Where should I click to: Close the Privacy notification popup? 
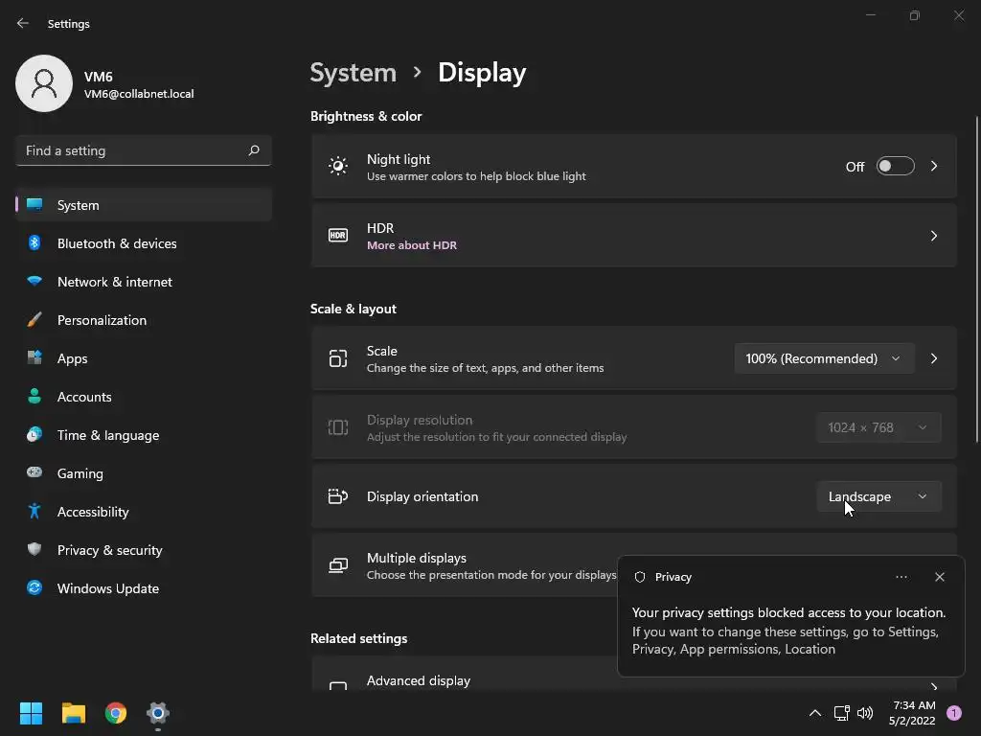[x=940, y=577]
